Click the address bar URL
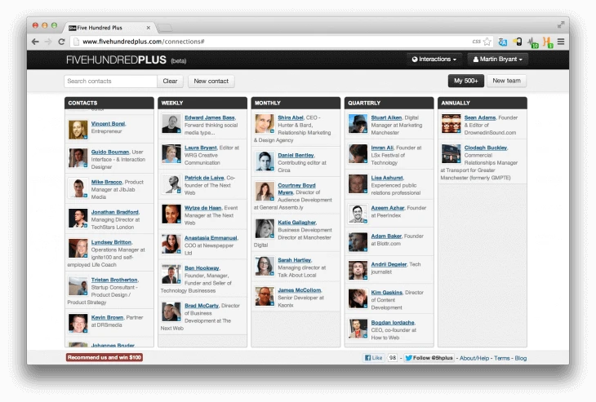 pos(144,42)
